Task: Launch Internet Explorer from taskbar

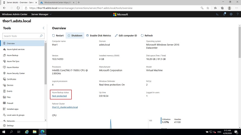Action: point(27,132)
